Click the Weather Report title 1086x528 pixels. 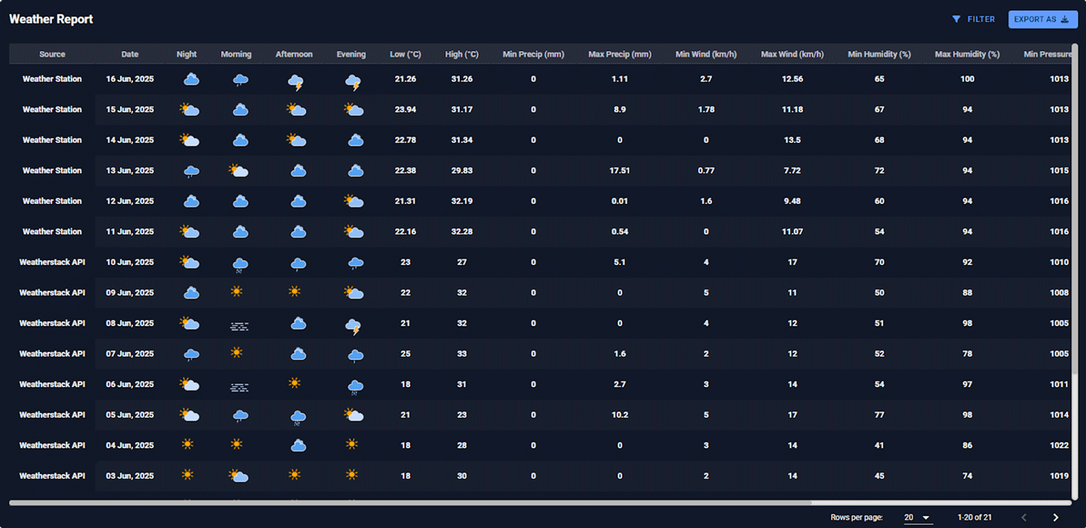click(51, 19)
